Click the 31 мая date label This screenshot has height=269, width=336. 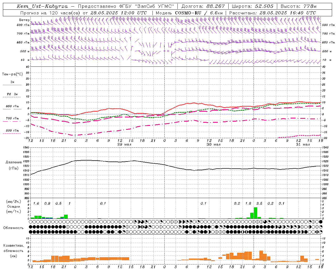click(x=303, y=144)
